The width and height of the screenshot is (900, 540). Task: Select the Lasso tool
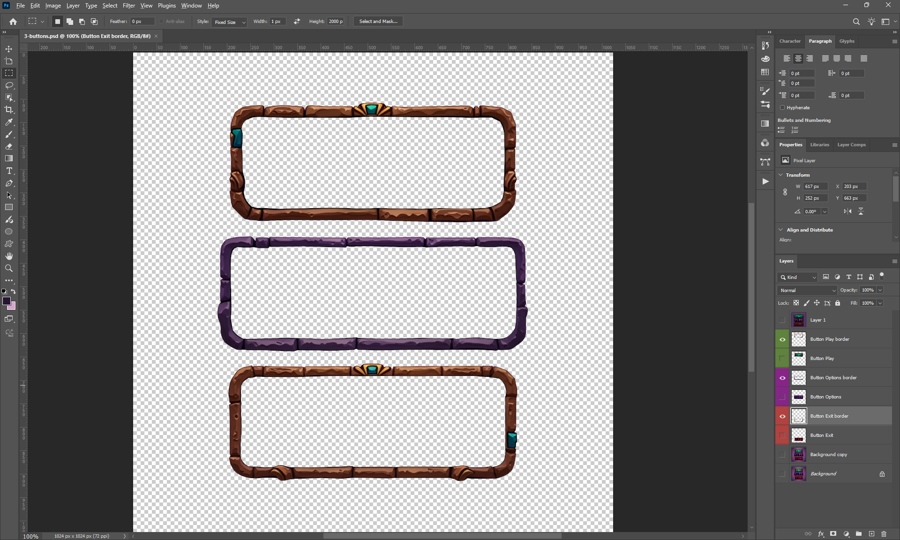[9, 85]
